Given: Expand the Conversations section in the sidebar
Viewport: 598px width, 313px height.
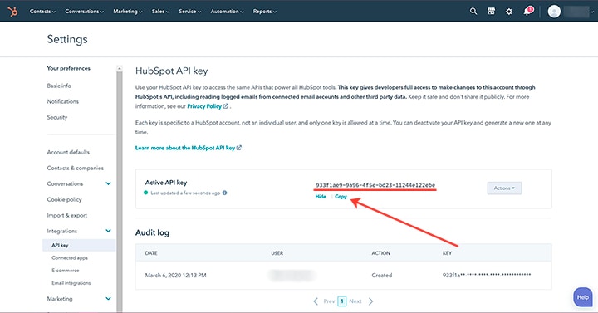Looking at the screenshot, I should click(108, 183).
